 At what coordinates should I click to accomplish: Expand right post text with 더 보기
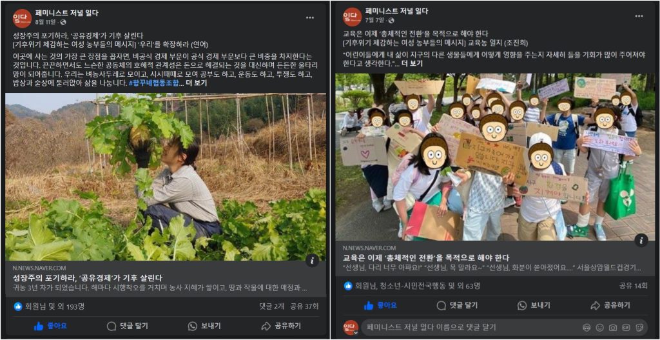point(412,63)
